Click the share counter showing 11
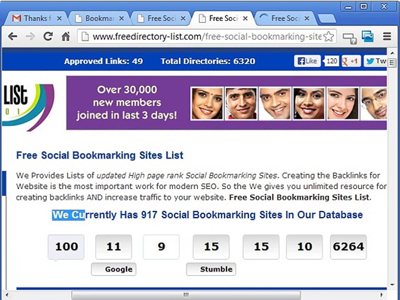 point(113,247)
